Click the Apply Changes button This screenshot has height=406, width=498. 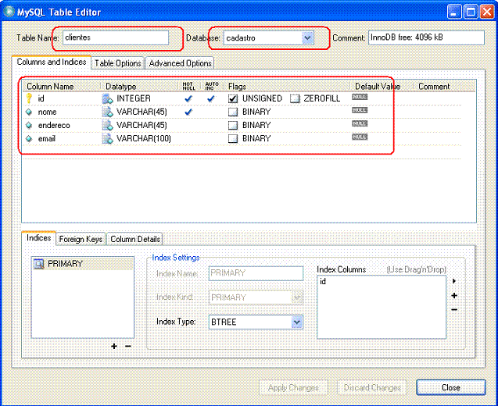(293, 387)
